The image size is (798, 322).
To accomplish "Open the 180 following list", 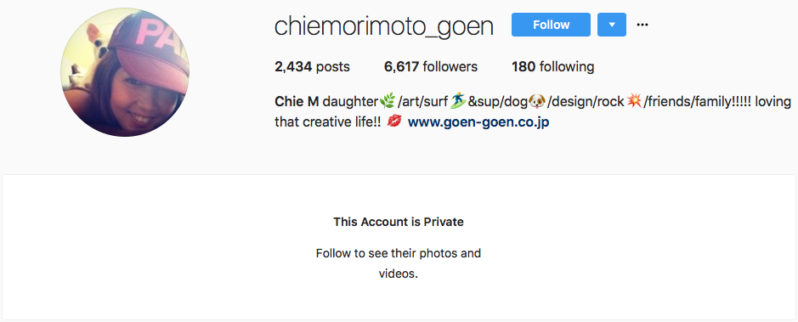I will [x=552, y=66].
